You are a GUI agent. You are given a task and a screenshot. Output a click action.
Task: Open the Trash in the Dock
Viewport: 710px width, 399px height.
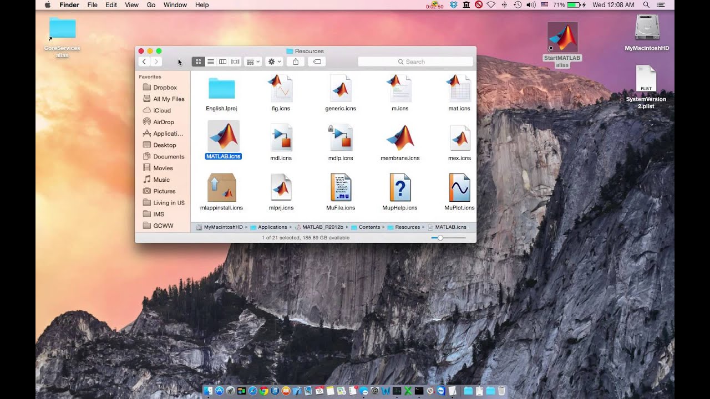pos(501,391)
